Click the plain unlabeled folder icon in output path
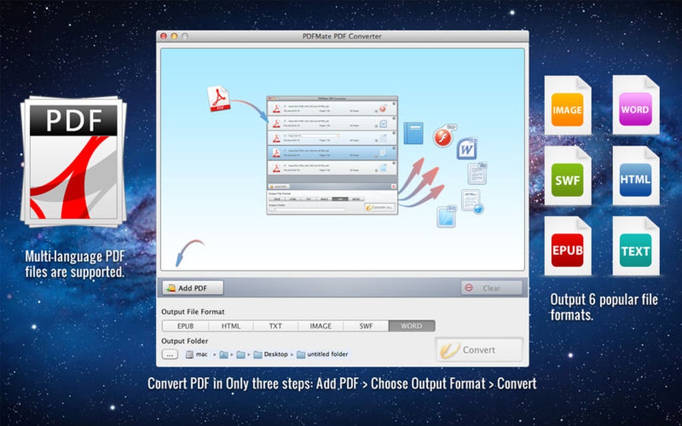 click(241, 355)
